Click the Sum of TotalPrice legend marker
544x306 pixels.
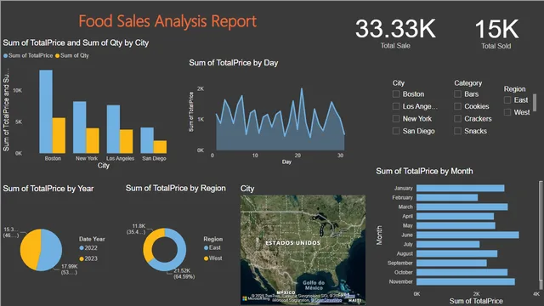[x=5, y=55]
